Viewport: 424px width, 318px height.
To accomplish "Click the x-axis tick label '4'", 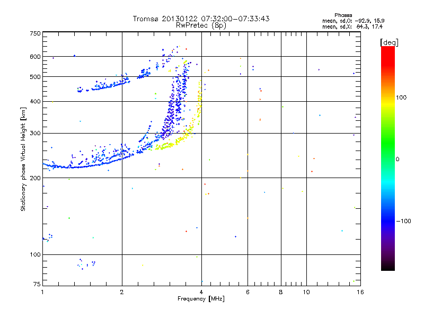I will (x=201, y=292).
